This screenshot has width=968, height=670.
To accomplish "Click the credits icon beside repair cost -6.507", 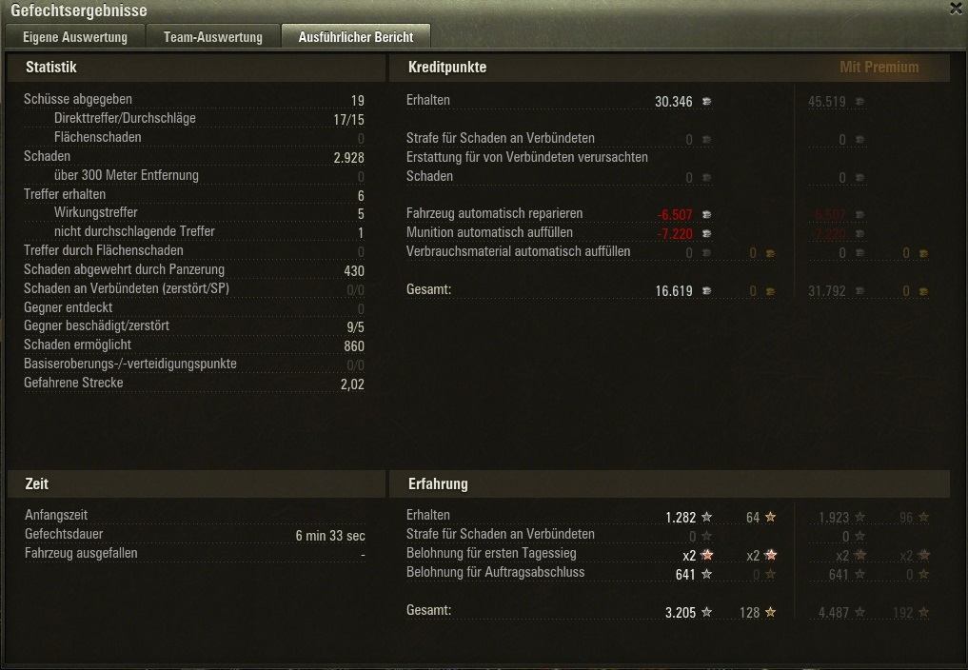I will [707, 215].
